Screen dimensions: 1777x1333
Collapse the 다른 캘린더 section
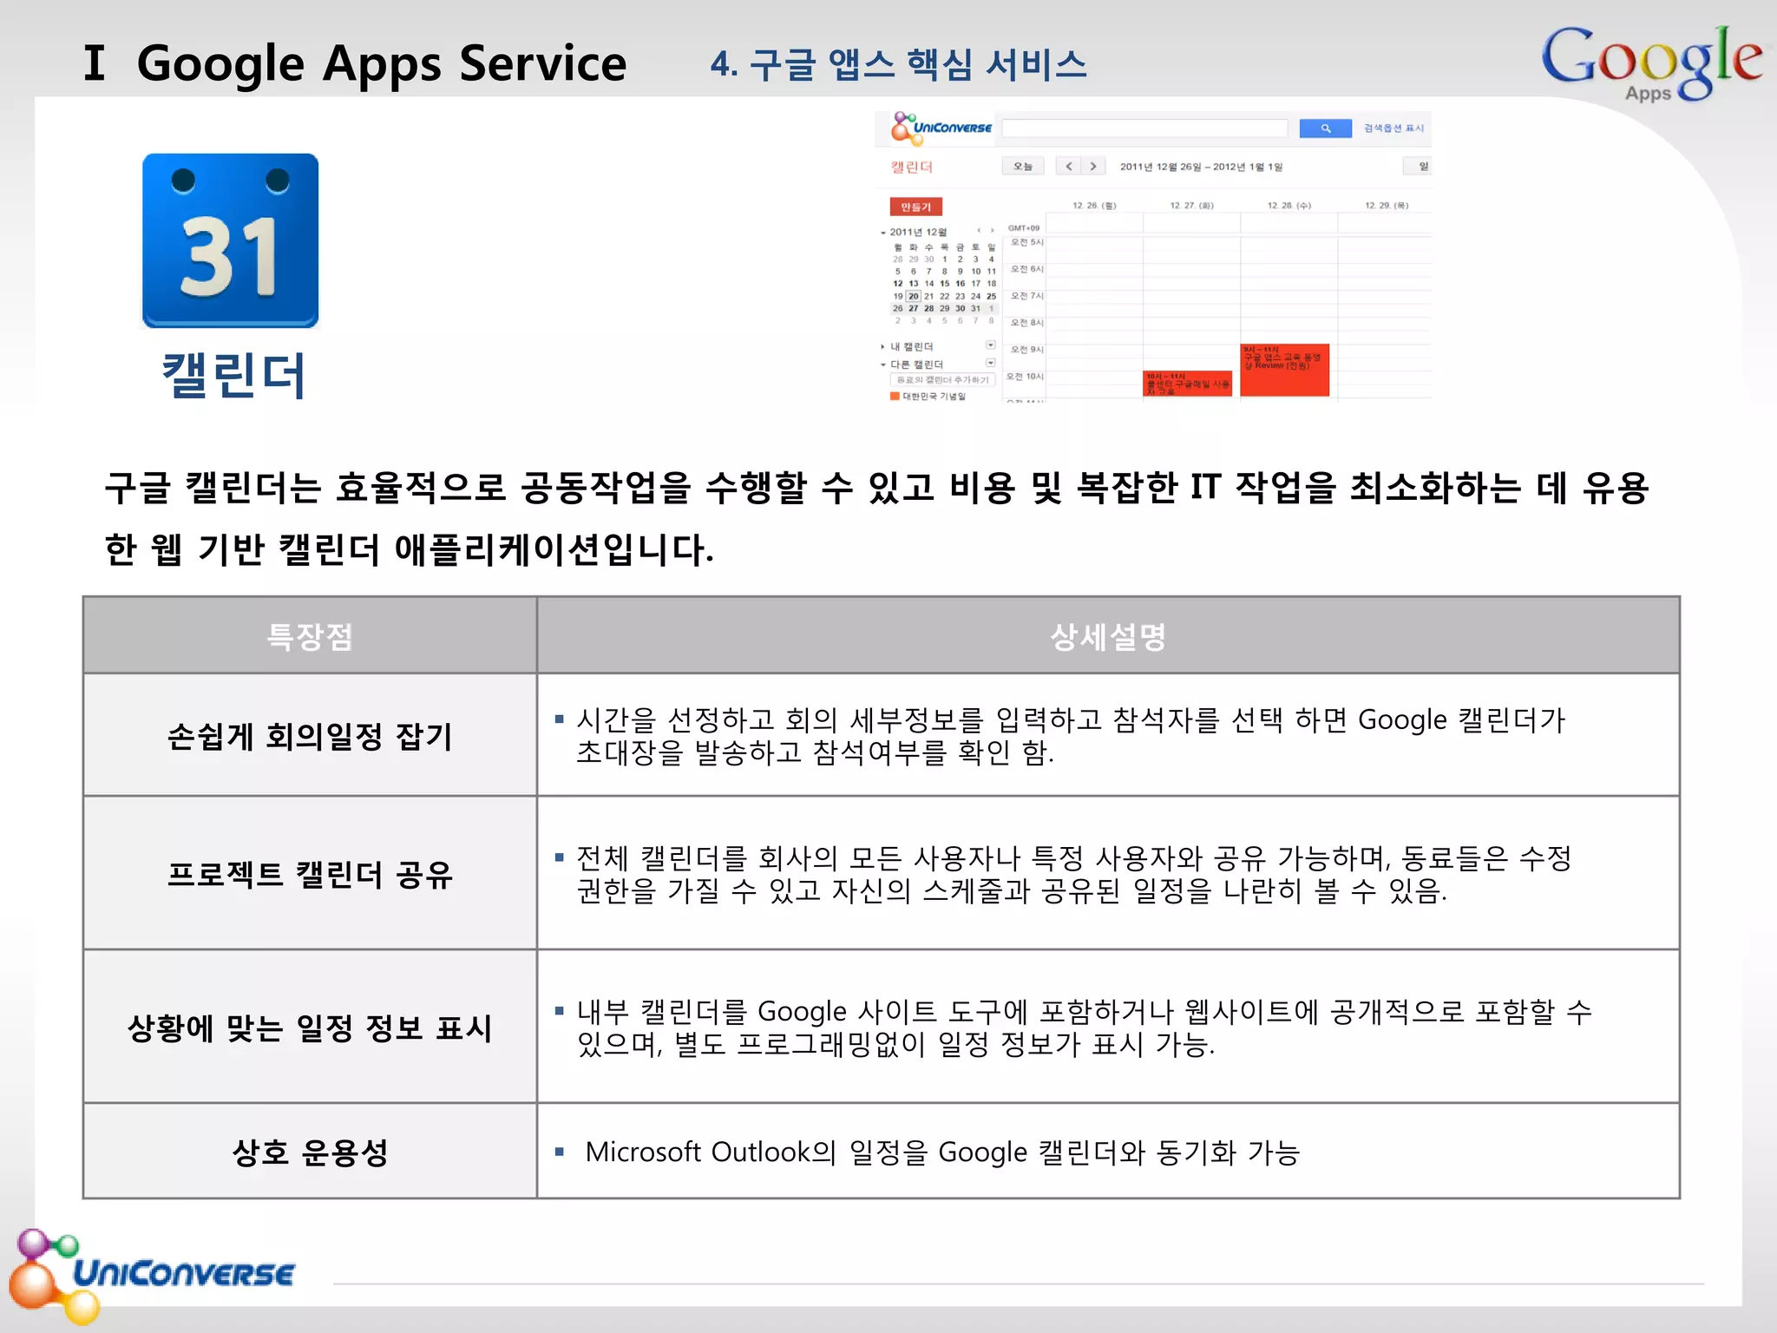(x=883, y=364)
